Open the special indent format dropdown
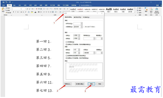The image size is (163, 98). point(94,38)
